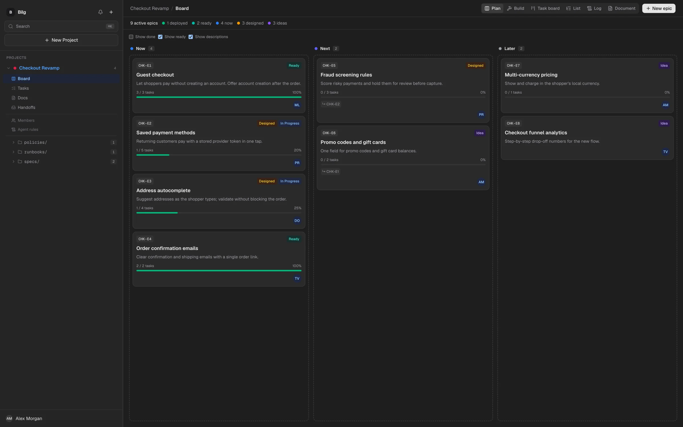Open the notifications bell
The width and height of the screenshot is (683, 427).
tap(100, 12)
